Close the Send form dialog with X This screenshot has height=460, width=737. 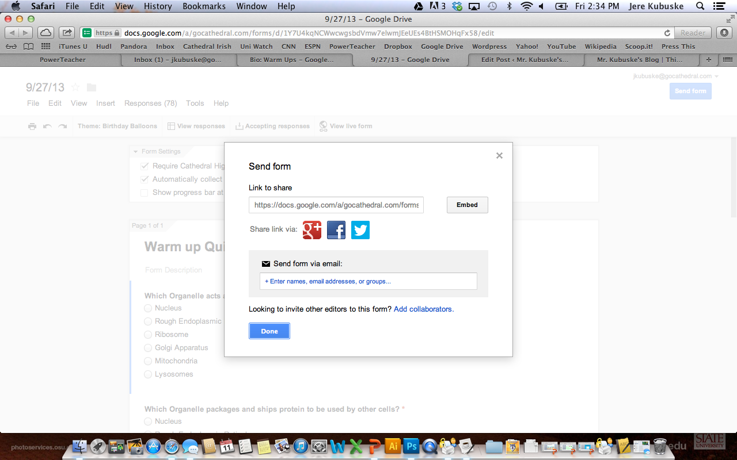pos(499,155)
